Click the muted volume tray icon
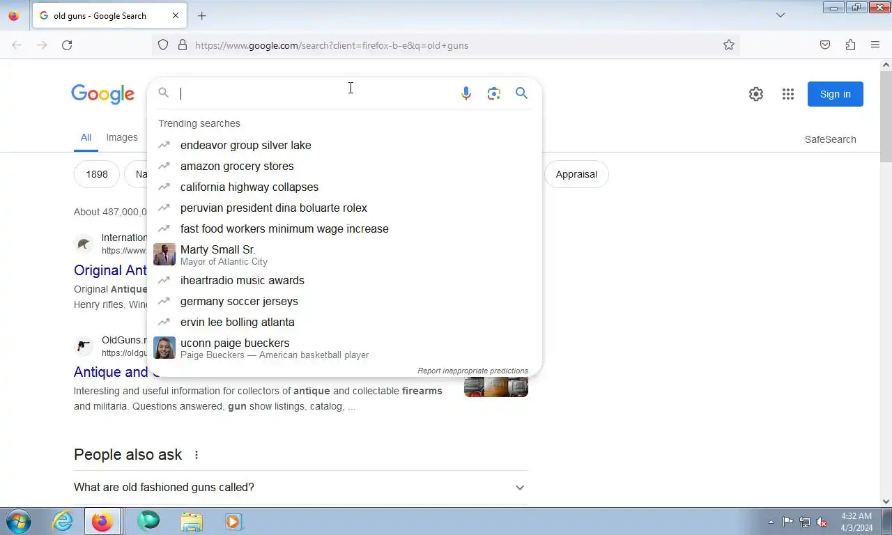 (822, 522)
